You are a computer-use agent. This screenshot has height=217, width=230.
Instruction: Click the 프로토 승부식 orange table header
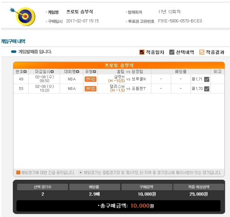point(119,65)
